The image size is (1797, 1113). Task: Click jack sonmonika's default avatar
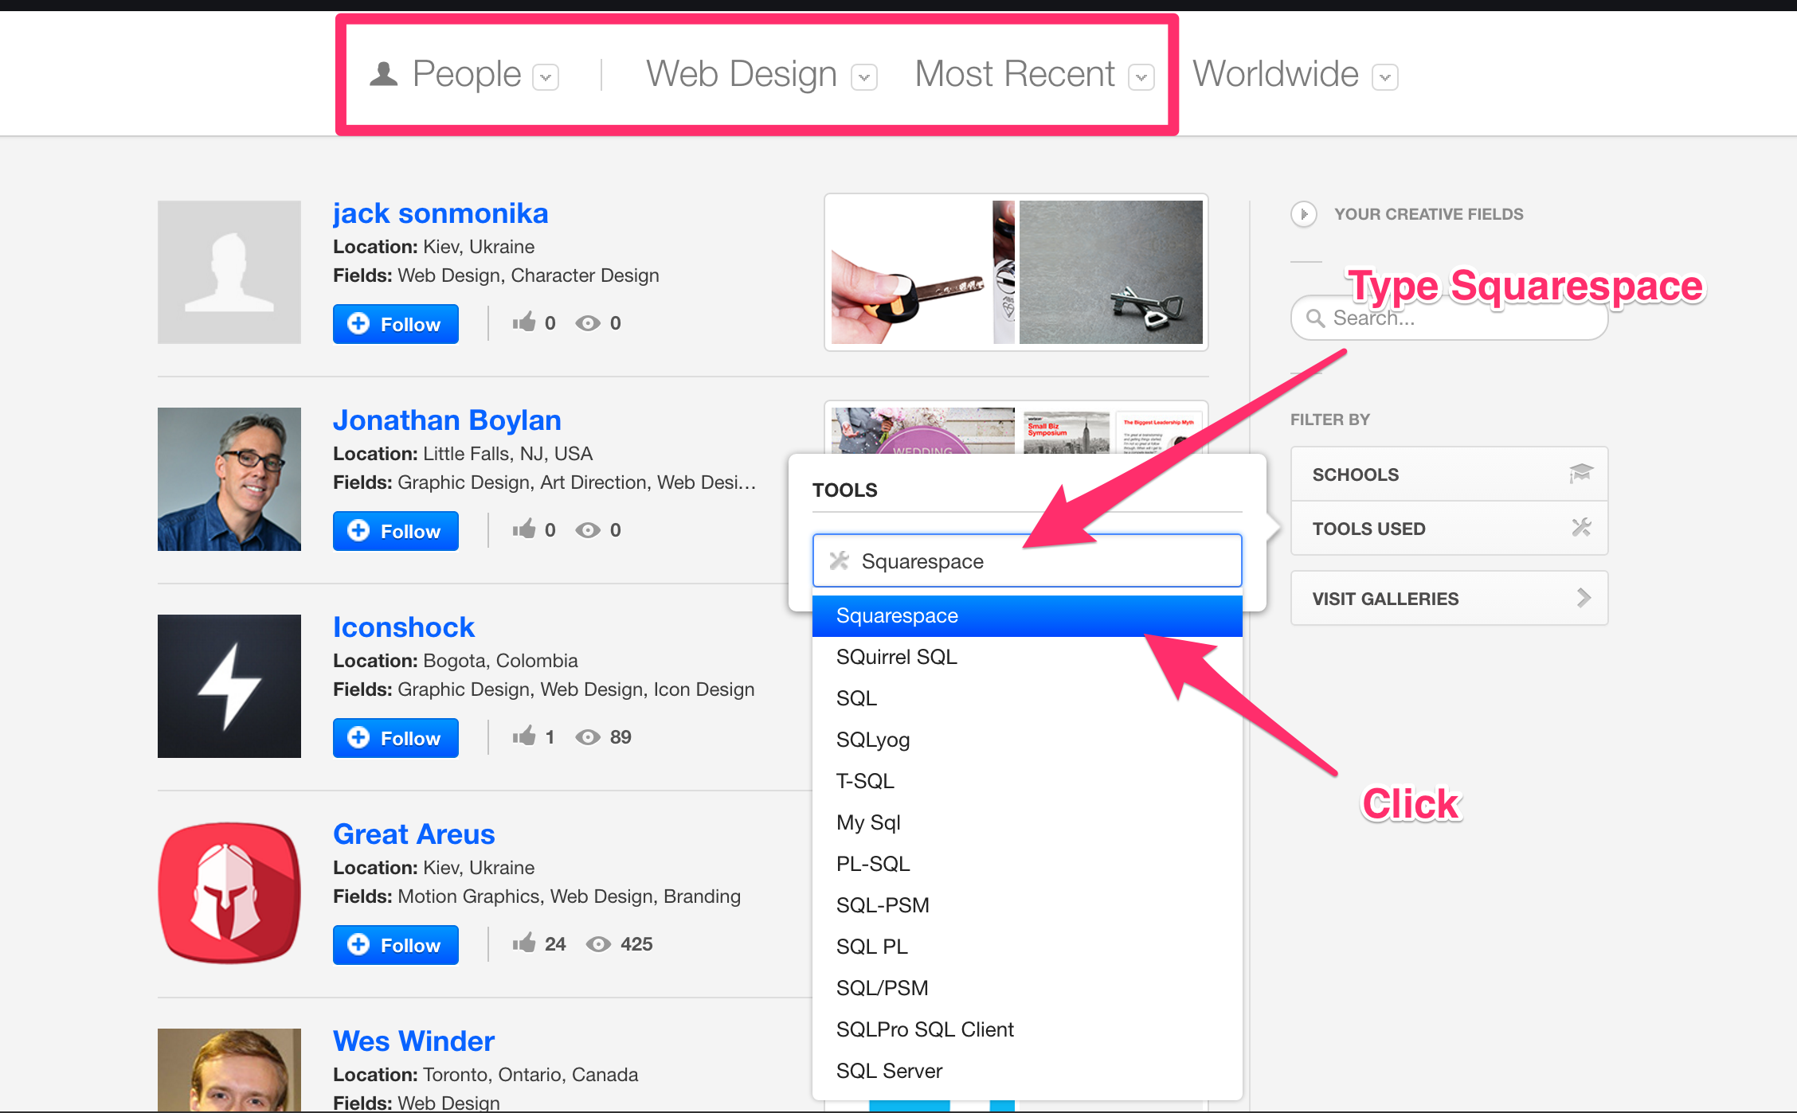pos(229,272)
